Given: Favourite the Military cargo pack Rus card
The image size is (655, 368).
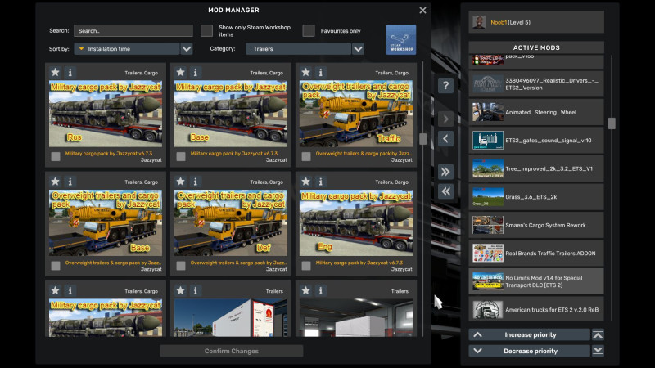Looking at the screenshot, I should pyautogui.click(x=55, y=72).
